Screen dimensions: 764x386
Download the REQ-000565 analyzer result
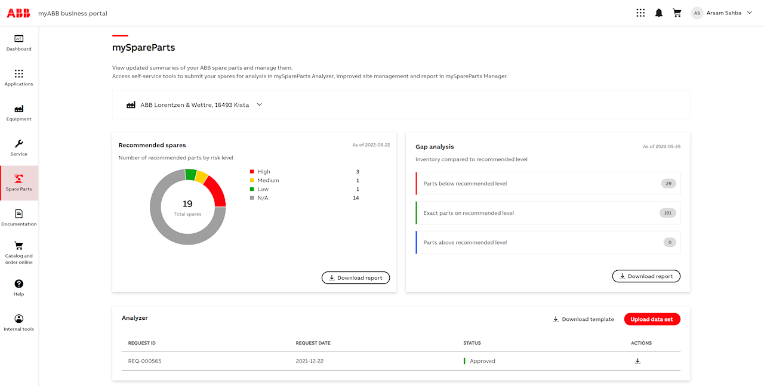pos(637,361)
